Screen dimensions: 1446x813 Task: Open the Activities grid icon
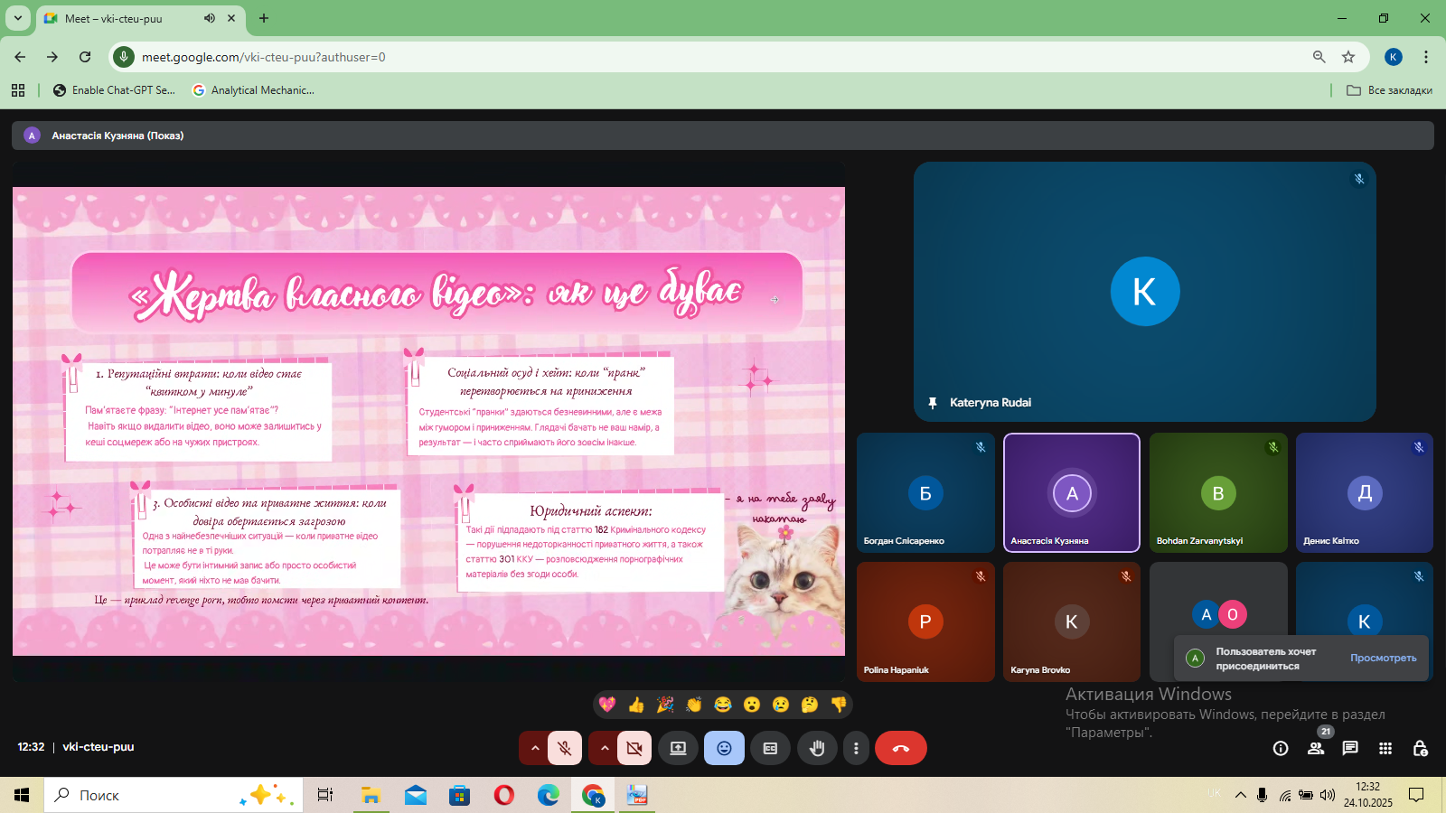point(1385,748)
